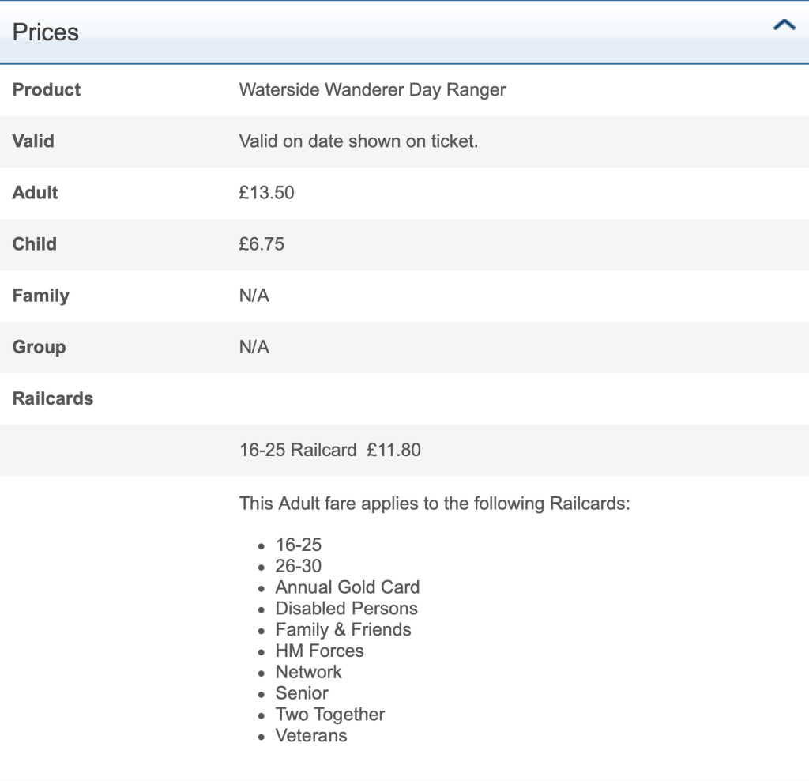The width and height of the screenshot is (809, 781).
Task: Select the Senior list item
Action: pyautogui.click(x=301, y=694)
